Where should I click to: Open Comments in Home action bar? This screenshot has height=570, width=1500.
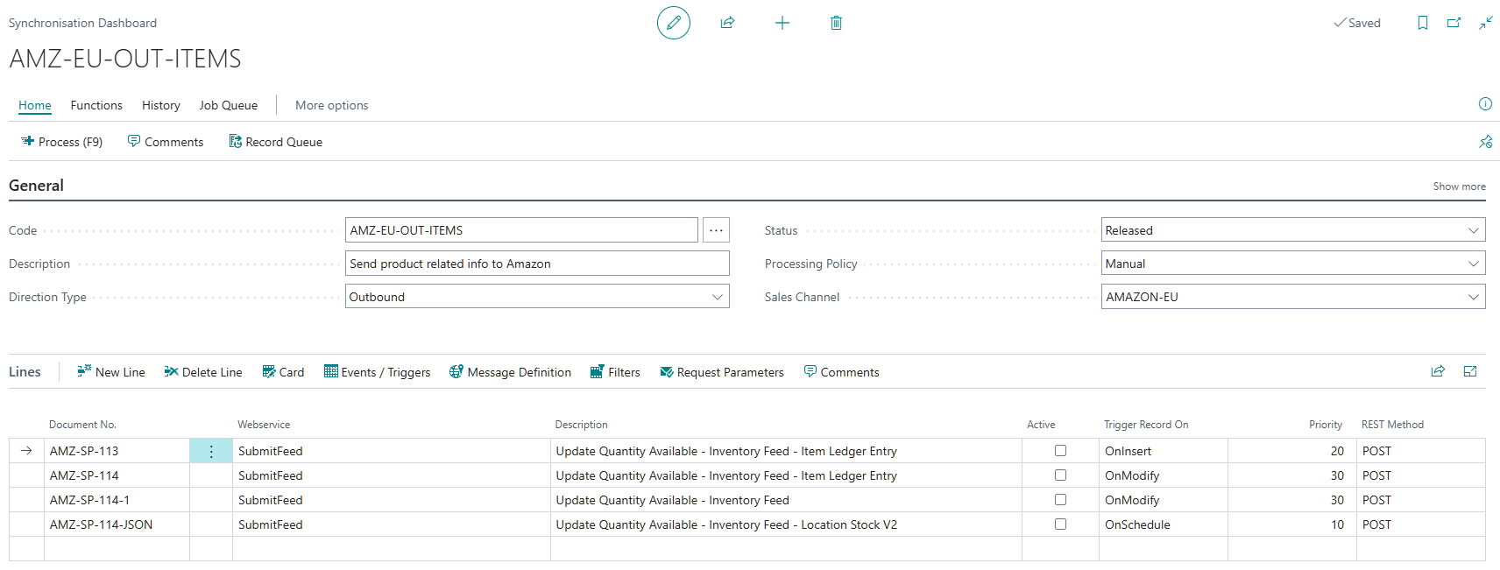click(x=166, y=142)
